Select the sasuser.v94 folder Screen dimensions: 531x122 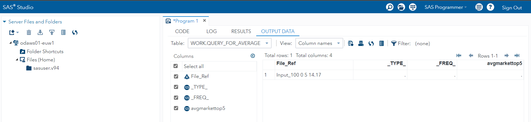click(x=46, y=68)
